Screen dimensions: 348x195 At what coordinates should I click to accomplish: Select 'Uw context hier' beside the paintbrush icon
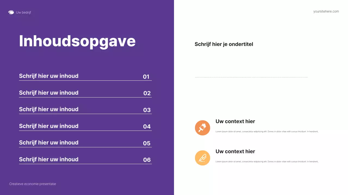pyautogui.click(x=235, y=121)
